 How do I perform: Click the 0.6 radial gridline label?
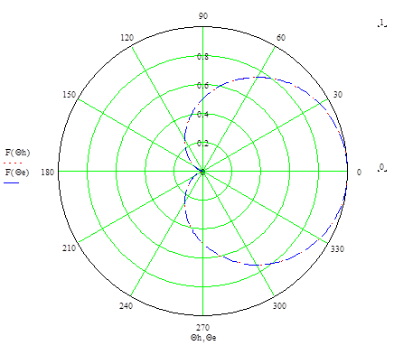(x=202, y=86)
